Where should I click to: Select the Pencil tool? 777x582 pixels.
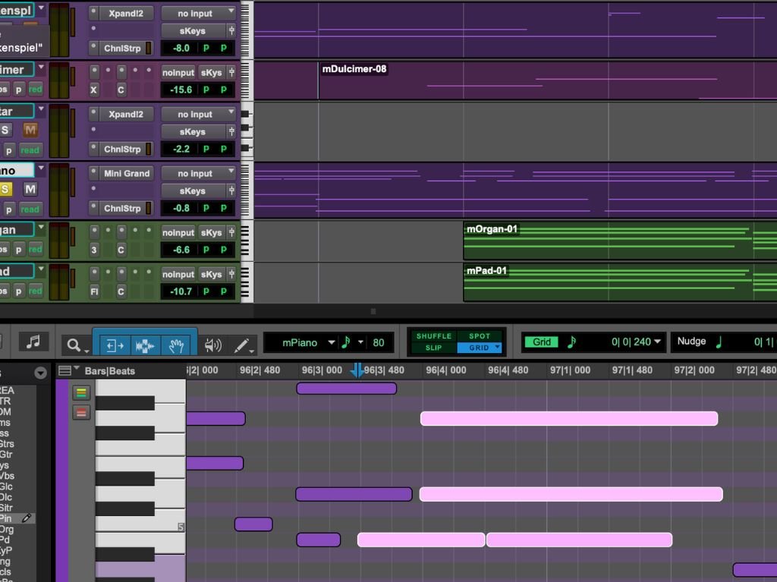pyautogui.click(x=241, y=345)
